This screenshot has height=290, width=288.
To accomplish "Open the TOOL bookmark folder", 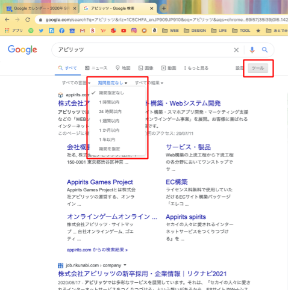I will click(x=241, y=31).
